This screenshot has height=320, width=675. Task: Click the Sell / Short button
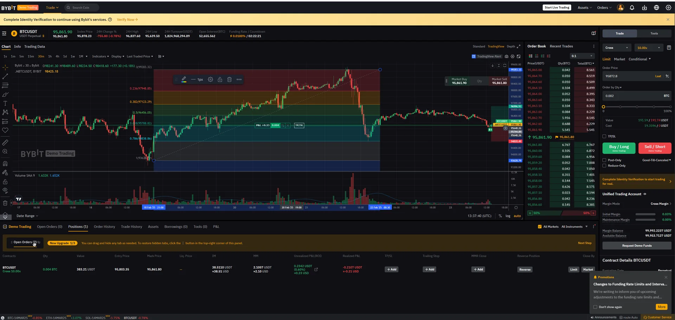(655, 148)
